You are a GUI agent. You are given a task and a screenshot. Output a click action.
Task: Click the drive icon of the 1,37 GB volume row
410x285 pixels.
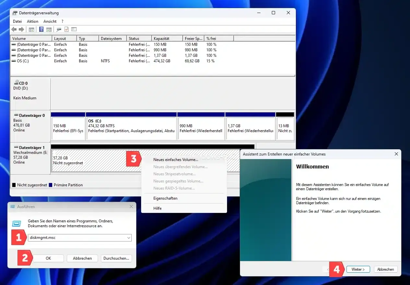(14, 56)
